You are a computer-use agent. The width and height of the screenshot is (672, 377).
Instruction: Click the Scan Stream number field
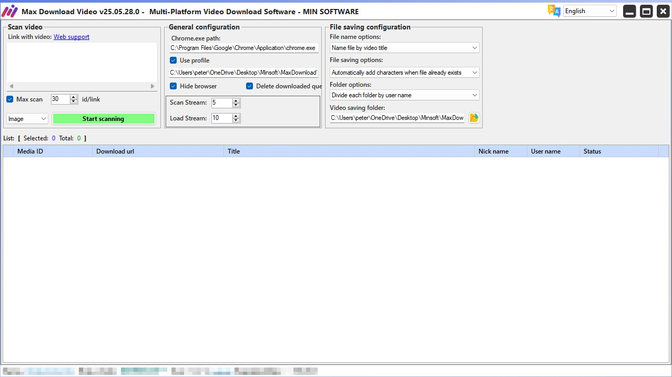tap(222, 103)
